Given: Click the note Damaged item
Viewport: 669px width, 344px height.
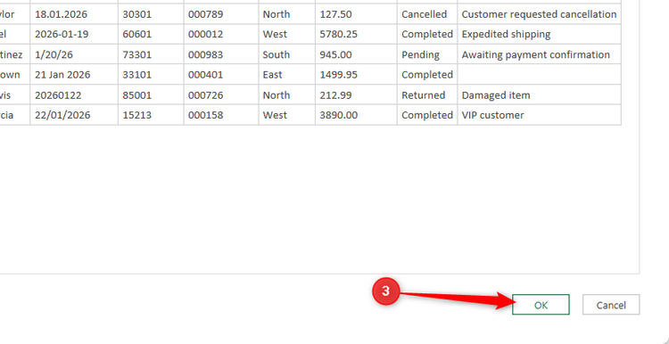Looking at the screenshot, I should (540, 94).
